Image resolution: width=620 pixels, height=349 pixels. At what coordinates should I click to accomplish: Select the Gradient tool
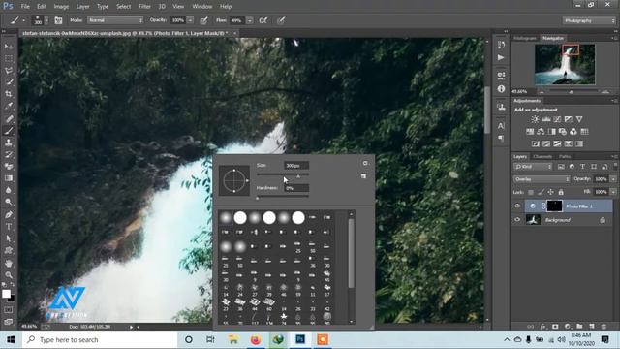tap(9, 178)
